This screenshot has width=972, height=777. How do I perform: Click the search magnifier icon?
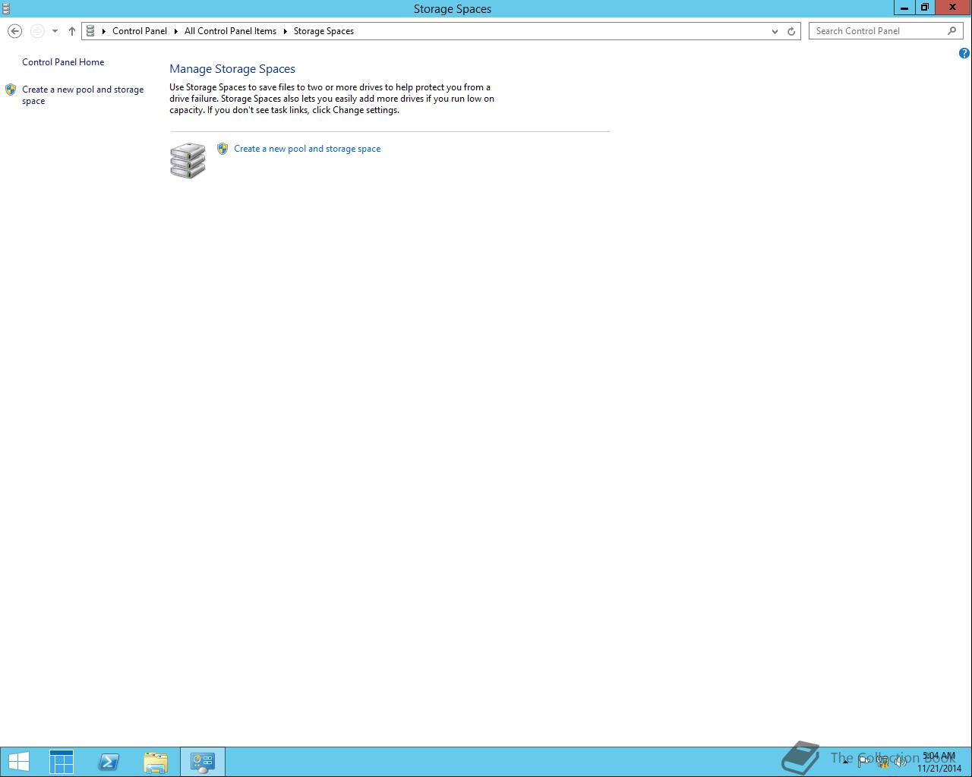pos(952,31)
